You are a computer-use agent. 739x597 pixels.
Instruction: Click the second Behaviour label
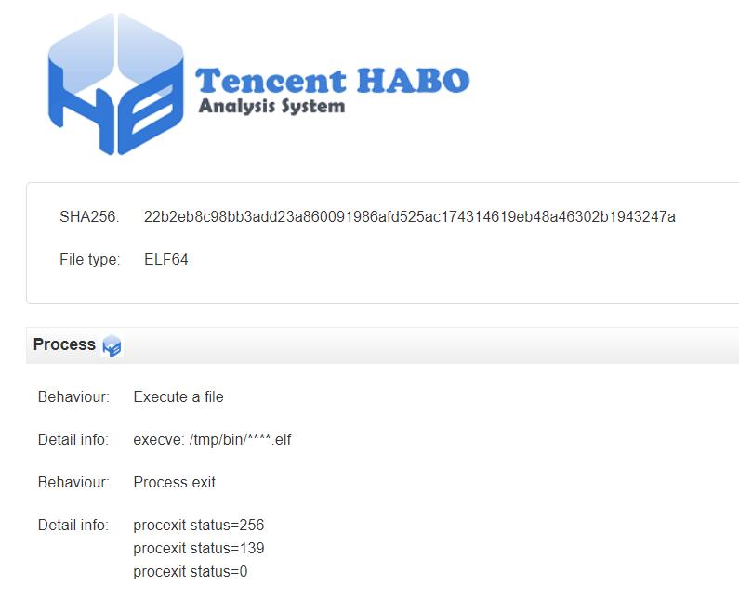coord(73,482)
